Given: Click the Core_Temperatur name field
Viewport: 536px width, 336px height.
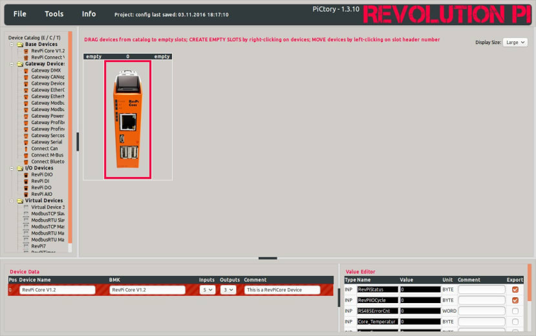Looking at the screenshot, I should [378, 322].
